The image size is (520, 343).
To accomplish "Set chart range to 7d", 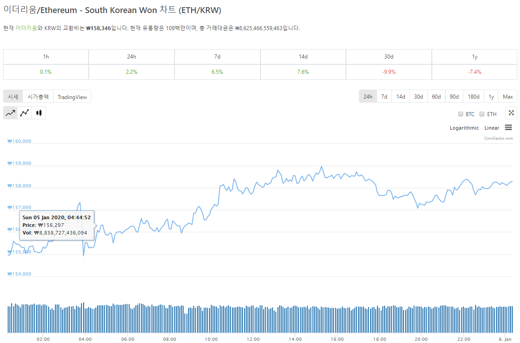I will point(384,97).
